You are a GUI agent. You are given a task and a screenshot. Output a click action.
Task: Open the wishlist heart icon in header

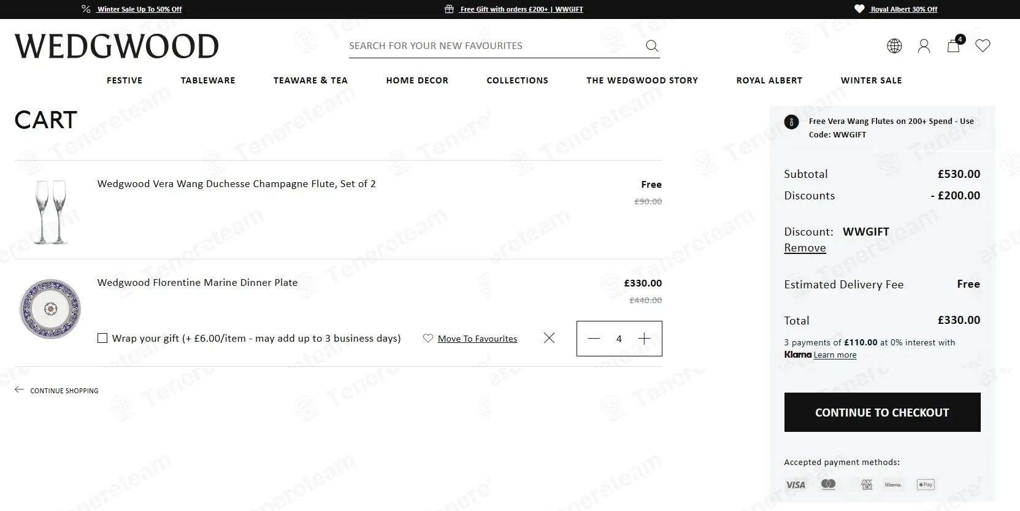pos(983,46)
